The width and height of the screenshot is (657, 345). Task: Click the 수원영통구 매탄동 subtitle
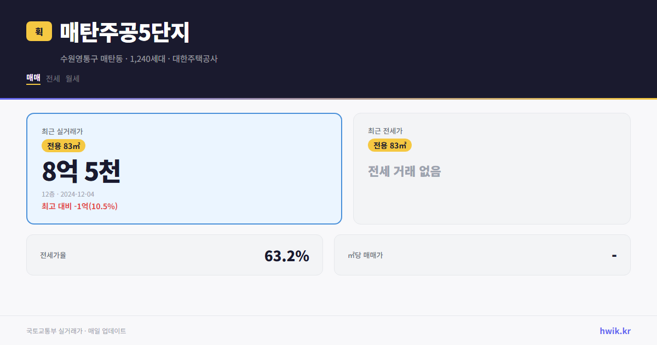point(139,59)
